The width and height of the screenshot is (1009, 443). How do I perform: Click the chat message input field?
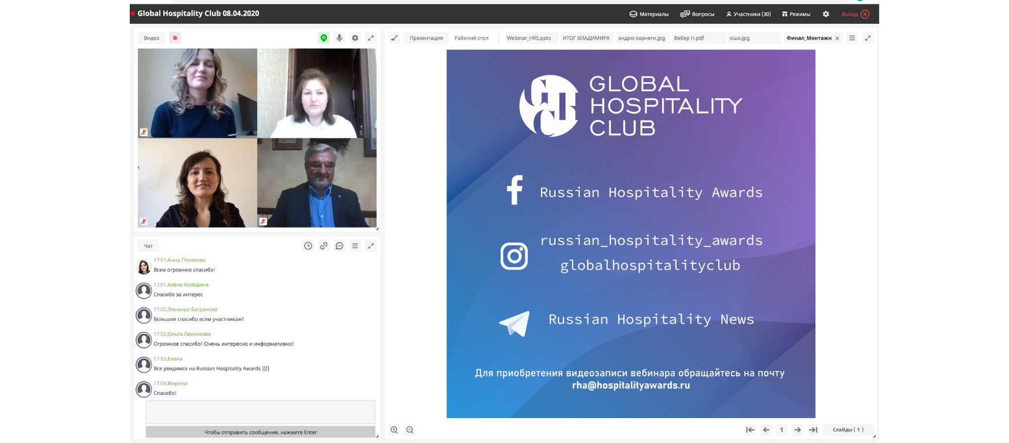pyautogui.click(x=260, y=412)
